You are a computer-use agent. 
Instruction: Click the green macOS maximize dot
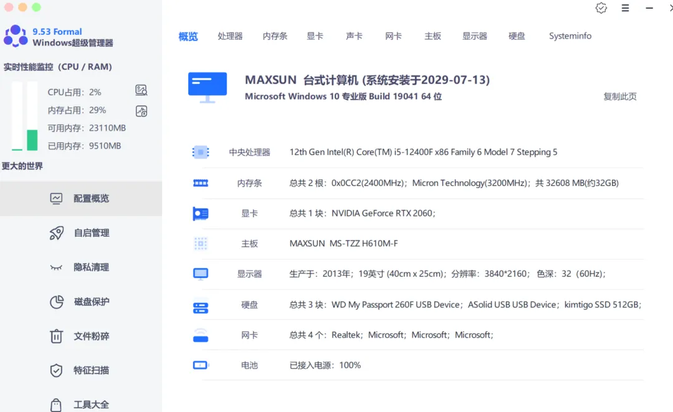pyautogui.click(x=37, y=7)
